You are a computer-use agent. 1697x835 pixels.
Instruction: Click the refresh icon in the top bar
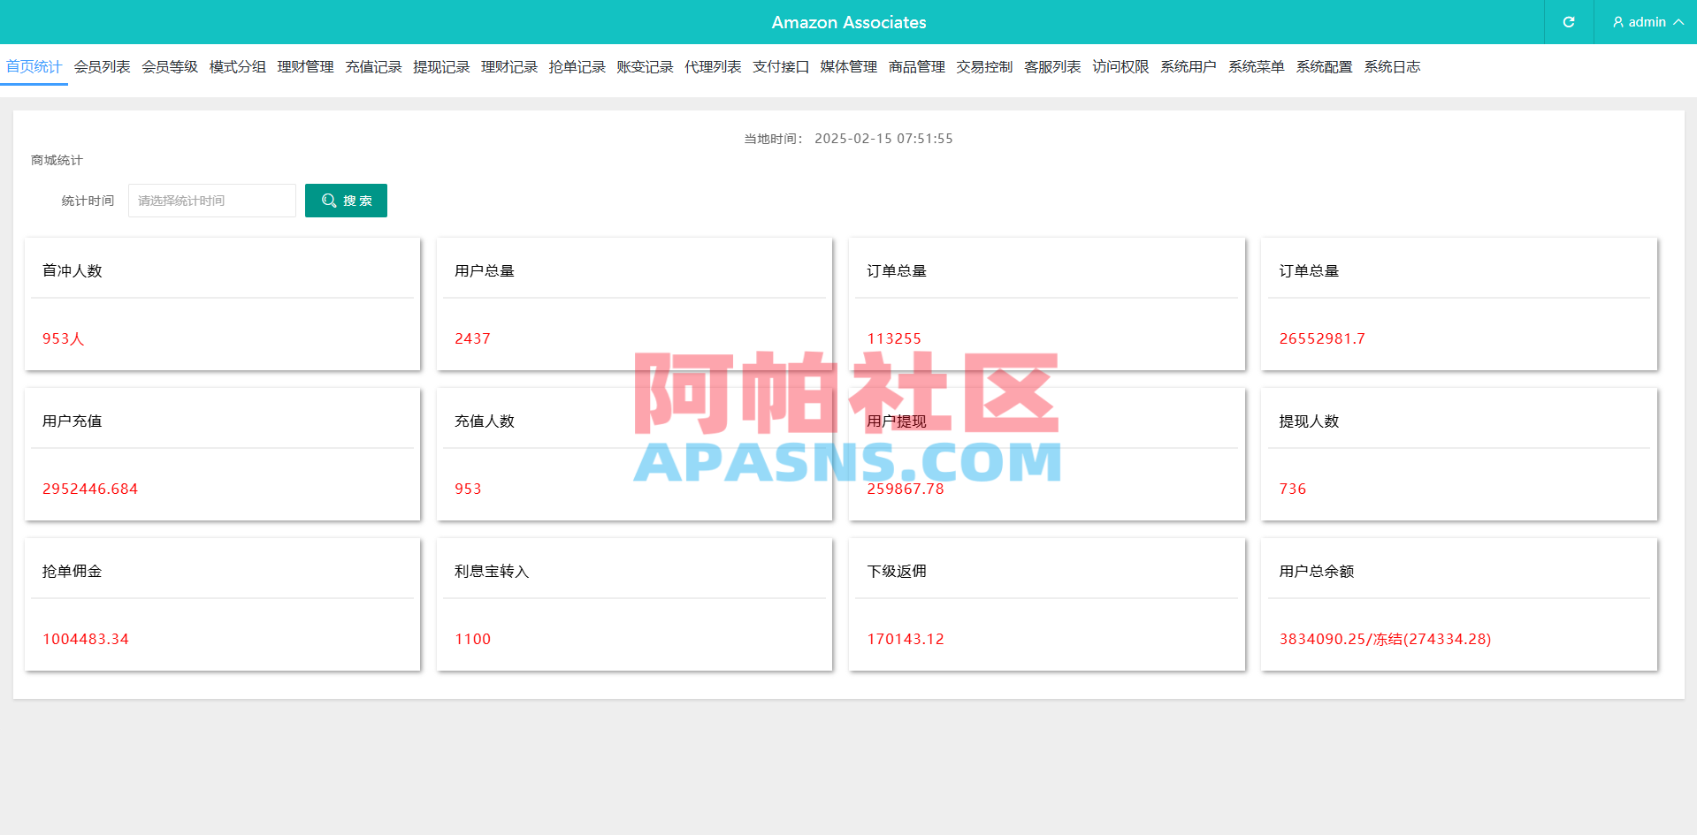click(1567, 22)
